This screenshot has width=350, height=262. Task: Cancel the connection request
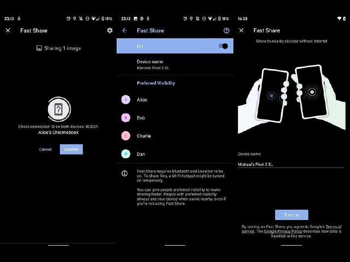(x=45, y=149)
